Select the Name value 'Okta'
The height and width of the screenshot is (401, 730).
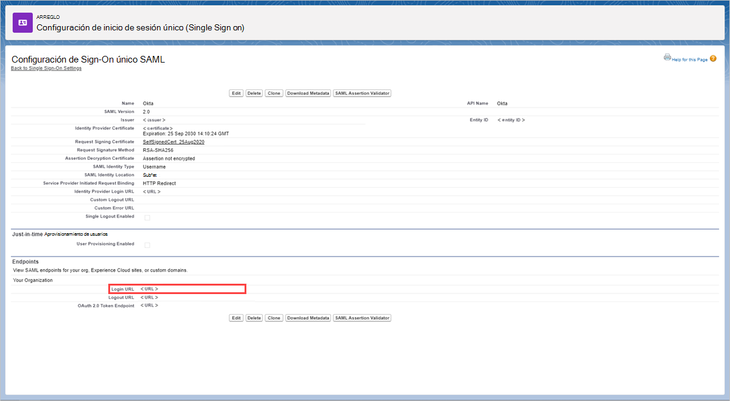click(148, 103)
